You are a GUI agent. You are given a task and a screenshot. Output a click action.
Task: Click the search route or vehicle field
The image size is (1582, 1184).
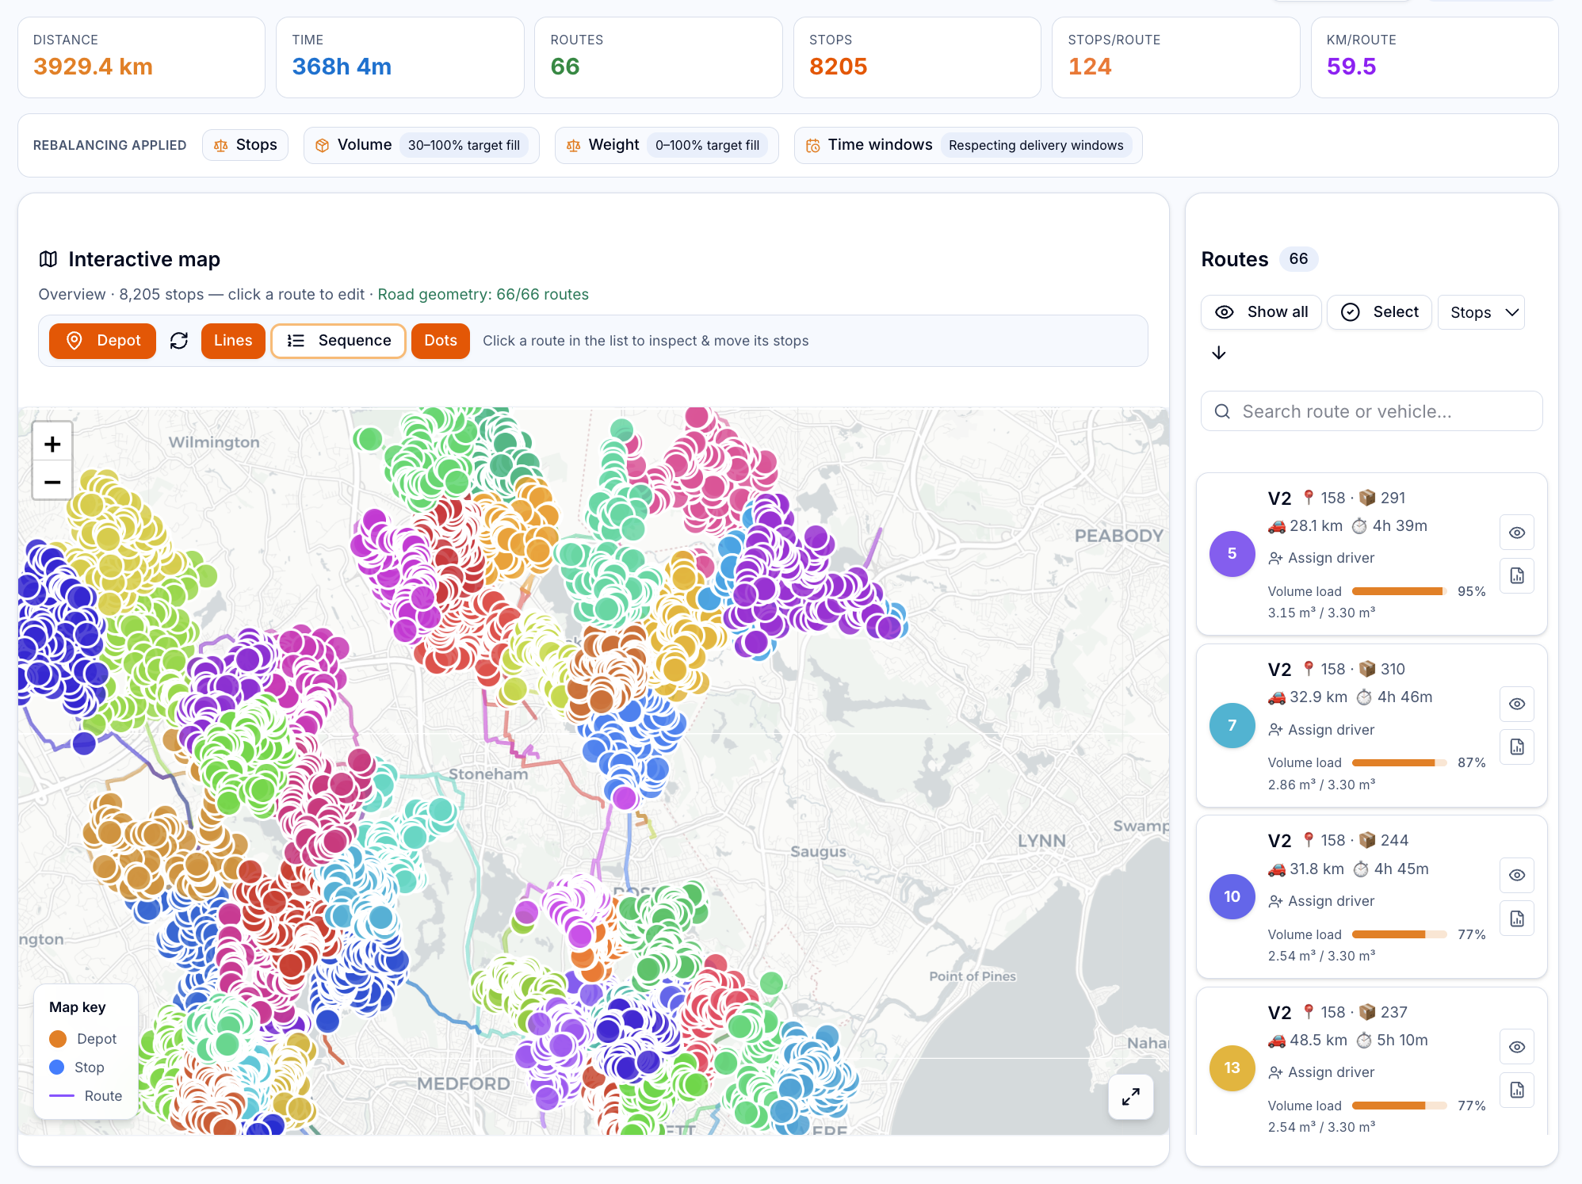pos(1372,411)
